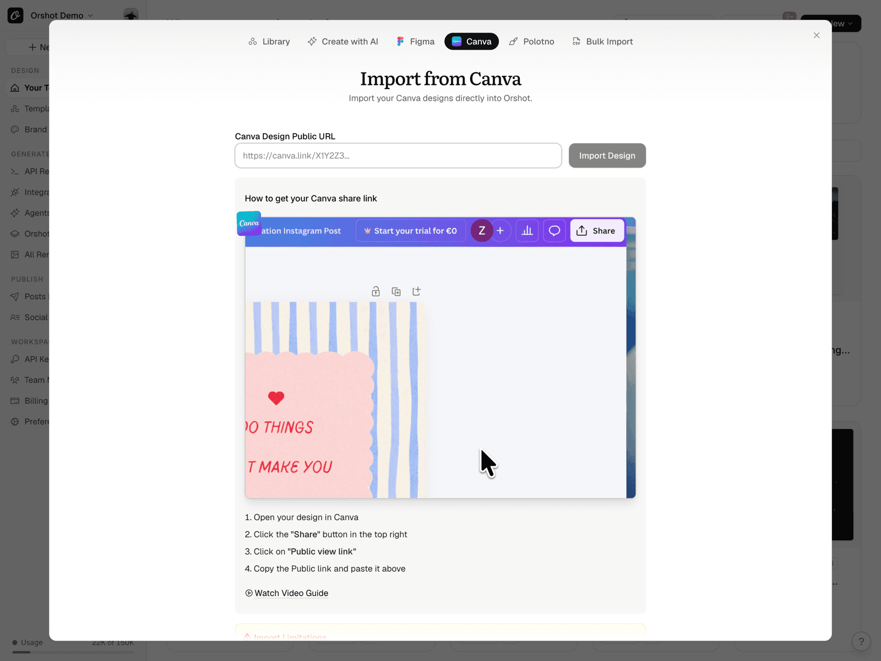This screenshot has height=661, width=881.
Task: Open Preferences in the sidebar
Action: coord(30,422)
